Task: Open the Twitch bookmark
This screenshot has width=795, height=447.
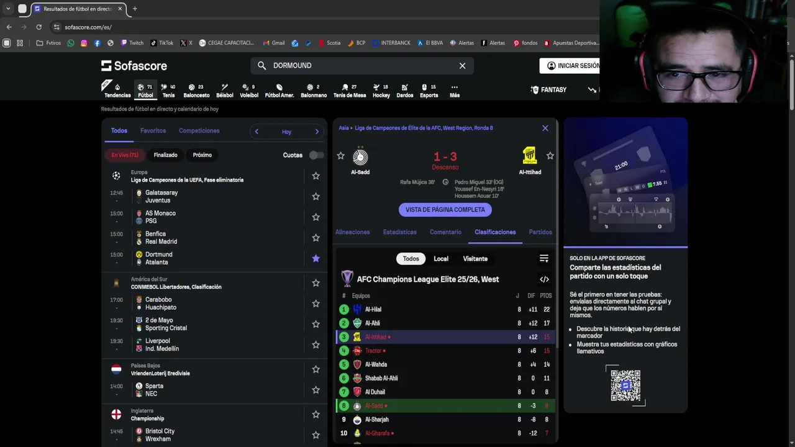Action: (132, 43)
